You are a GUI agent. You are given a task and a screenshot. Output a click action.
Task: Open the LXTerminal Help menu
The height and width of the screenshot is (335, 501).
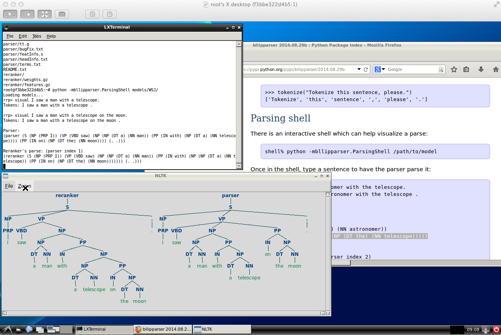51,36
